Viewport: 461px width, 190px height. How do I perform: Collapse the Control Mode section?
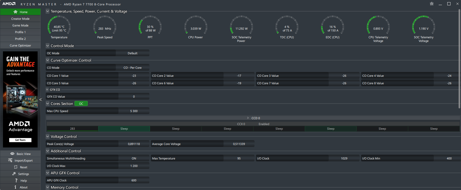tap(48, 46)
